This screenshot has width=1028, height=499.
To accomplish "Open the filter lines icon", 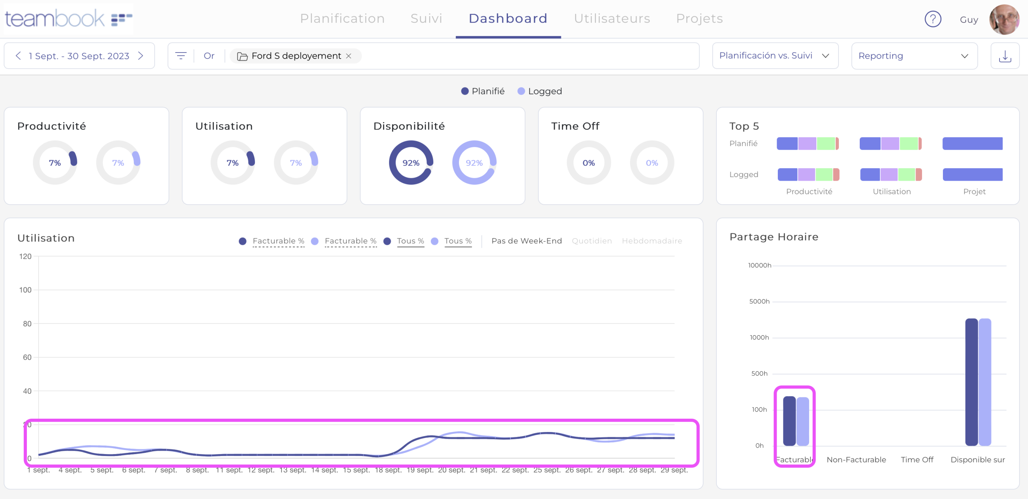I will [x=181, y=56].
